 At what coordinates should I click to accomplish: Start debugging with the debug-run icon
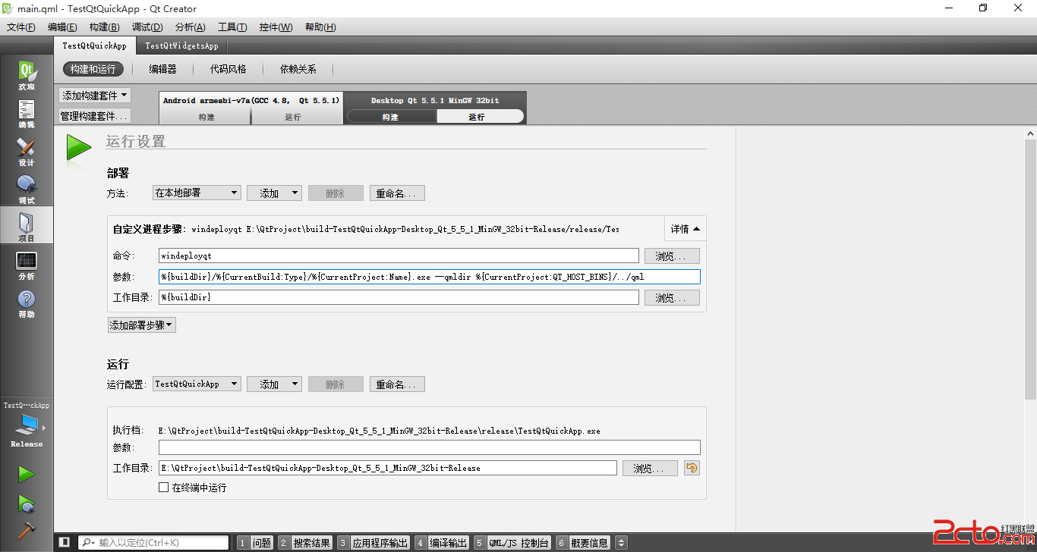[x=27, y=503]
